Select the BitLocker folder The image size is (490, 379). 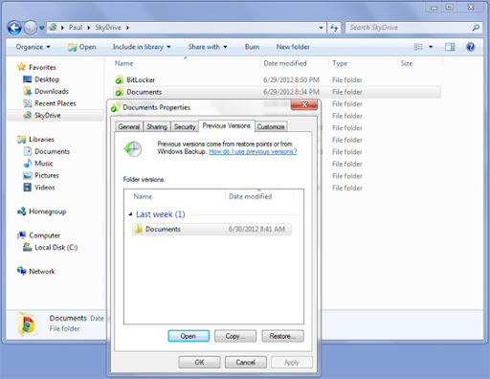[x=141, y=79]
